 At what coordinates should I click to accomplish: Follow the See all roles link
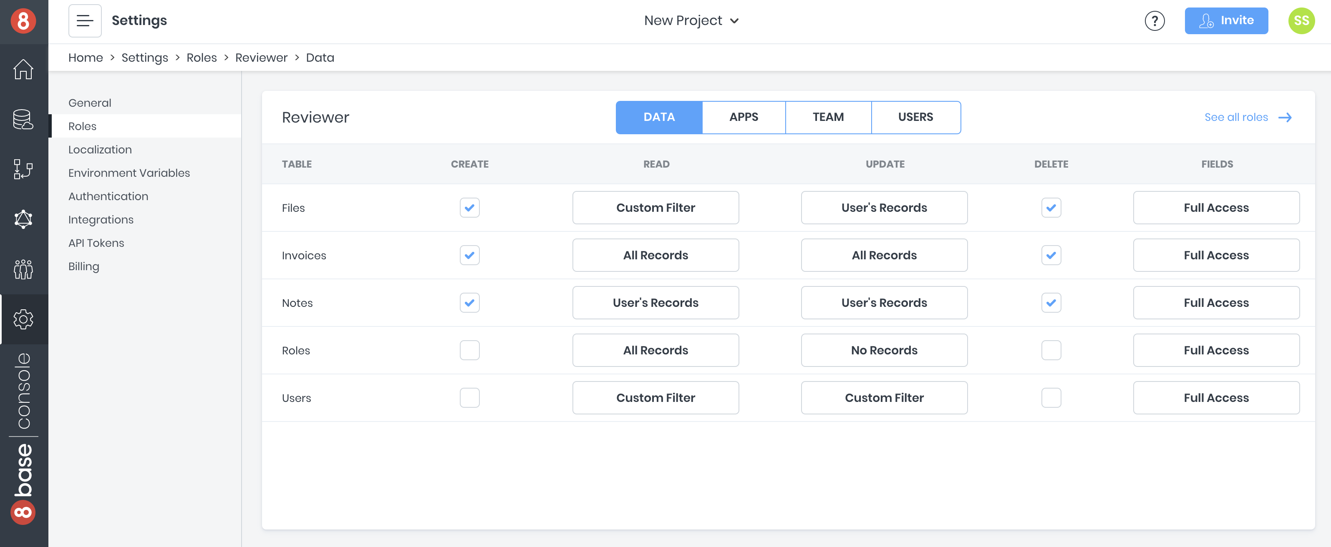point(1247,117)
